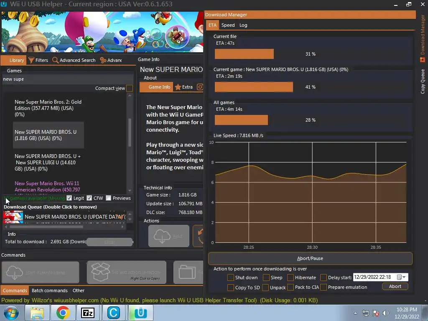Open Windows Explorer from the taskbar
This screenshot has width=428, height=321.
37,313
